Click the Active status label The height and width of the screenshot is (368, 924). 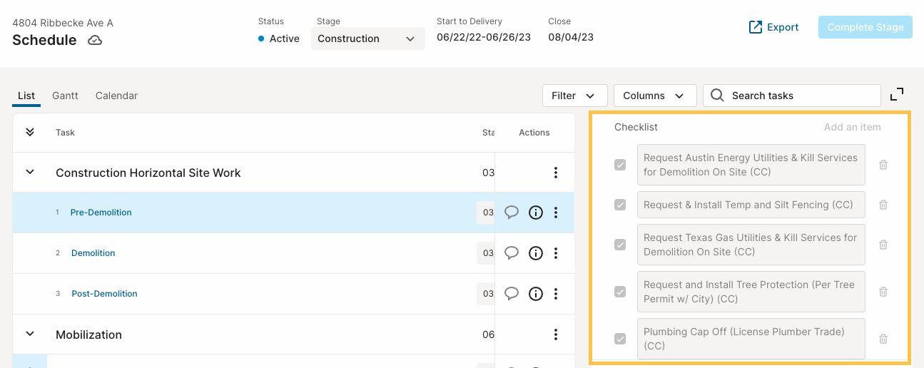285,39
